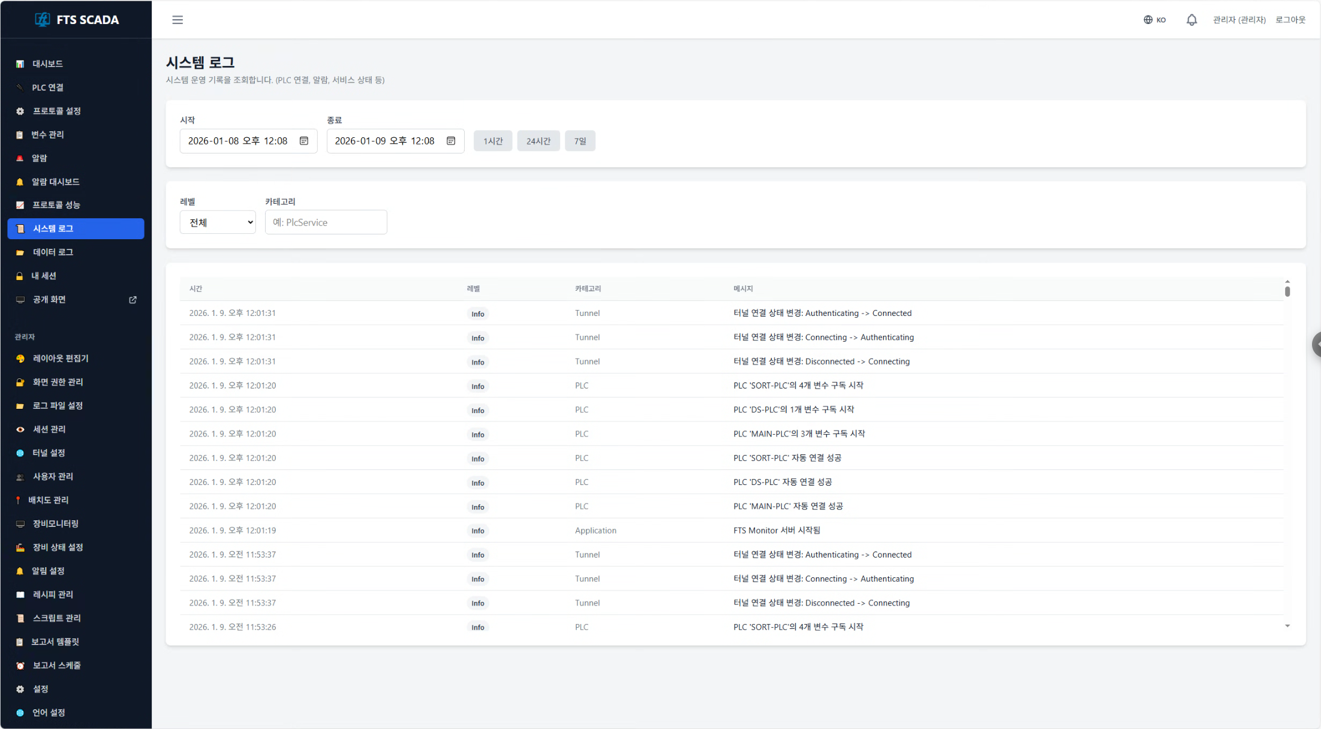
Task: Click the external link icon beside 공개 화면
Action: click(133, 300)
